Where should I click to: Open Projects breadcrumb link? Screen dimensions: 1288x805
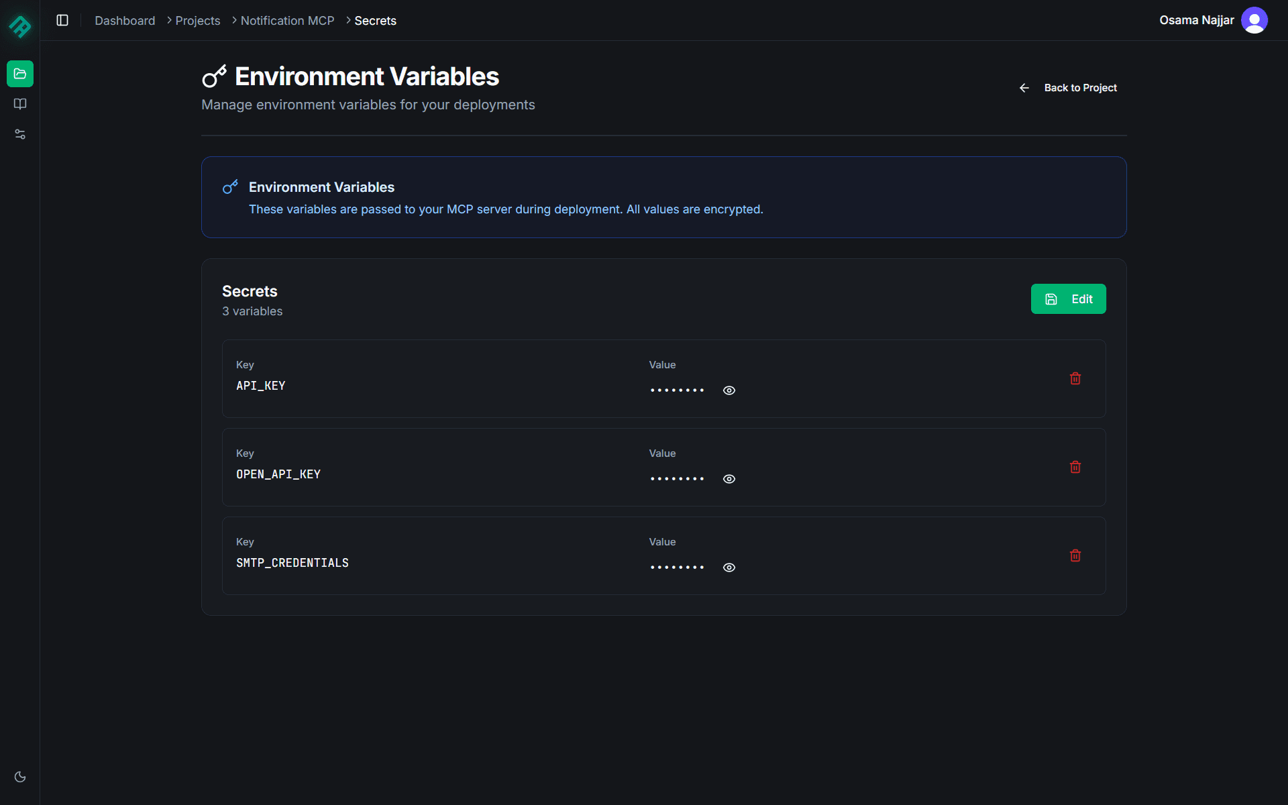197,21
